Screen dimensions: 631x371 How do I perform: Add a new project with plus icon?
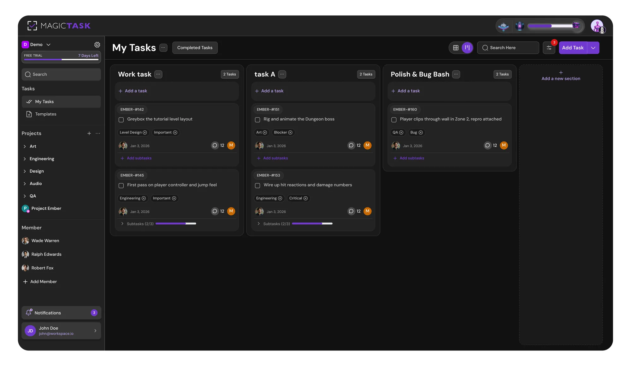89,134
